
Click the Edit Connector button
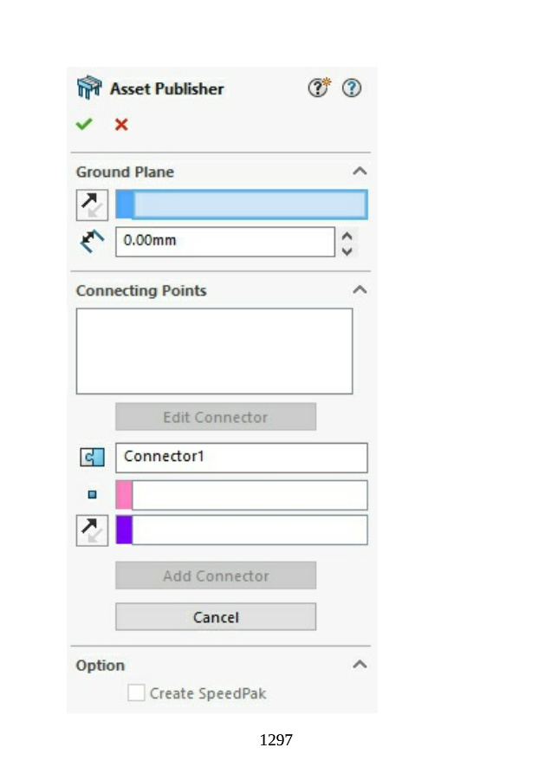(x=216, y=417)
